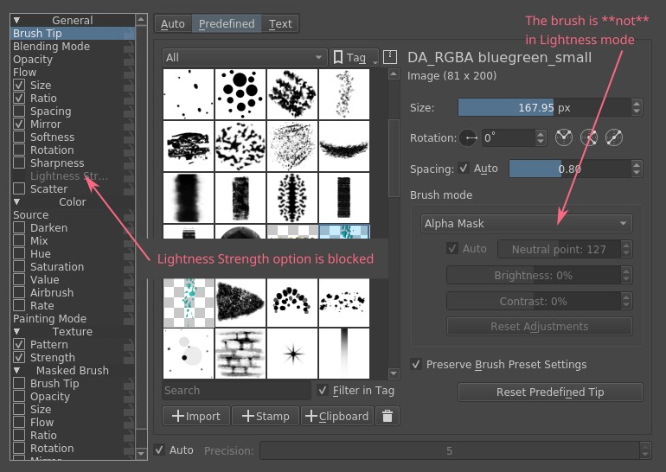Pick the triangular charcoal brush tip

click(x=240, y=301)
